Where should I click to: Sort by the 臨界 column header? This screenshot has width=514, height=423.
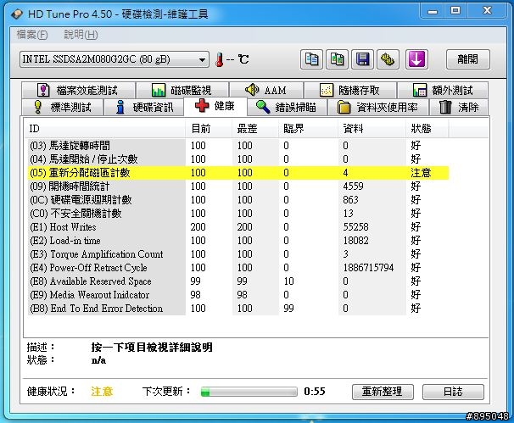[x=308, y=129]
